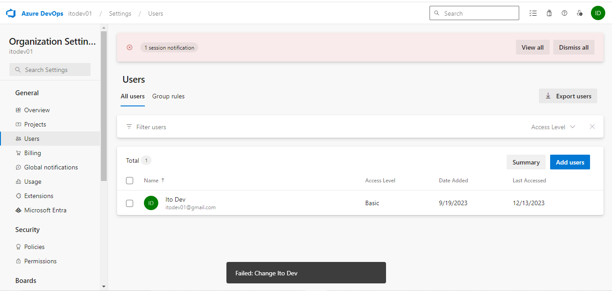
Task: Click the download icon on Export users
Action: [548, 96]
